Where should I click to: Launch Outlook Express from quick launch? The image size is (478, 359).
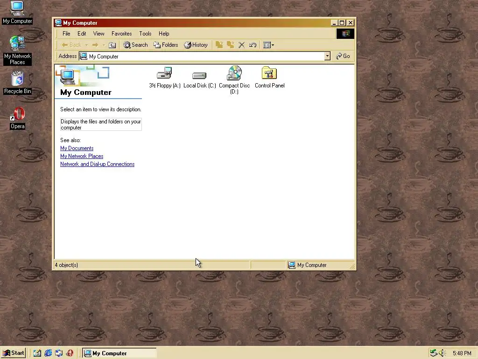(59, 353)
